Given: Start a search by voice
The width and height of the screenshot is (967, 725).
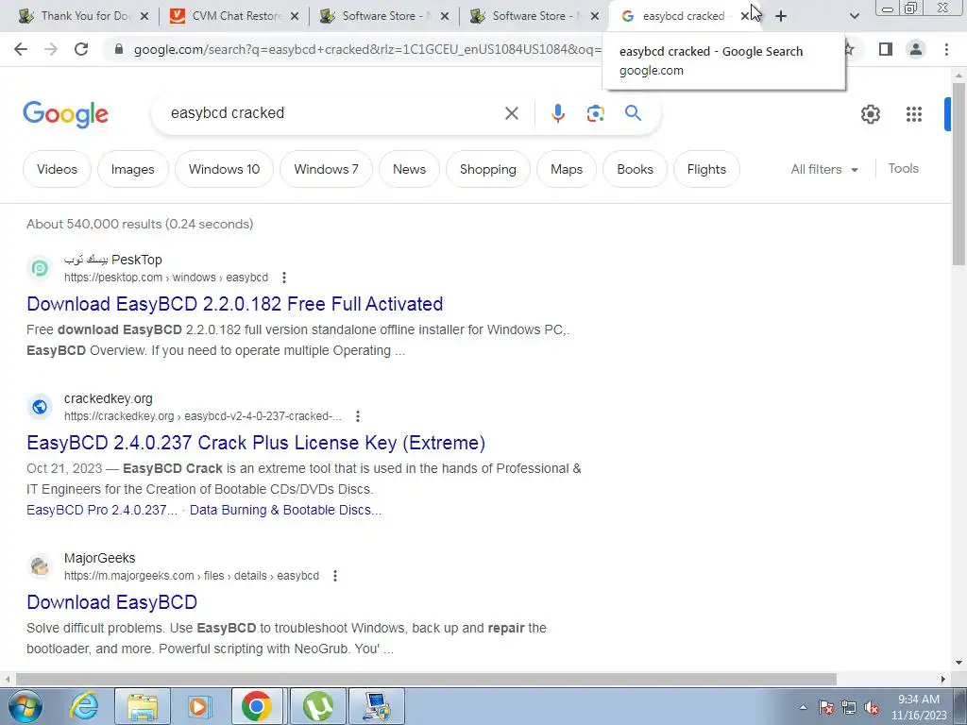Looking at the screenshot, I should pyautogui.click(x=558, y=113).
